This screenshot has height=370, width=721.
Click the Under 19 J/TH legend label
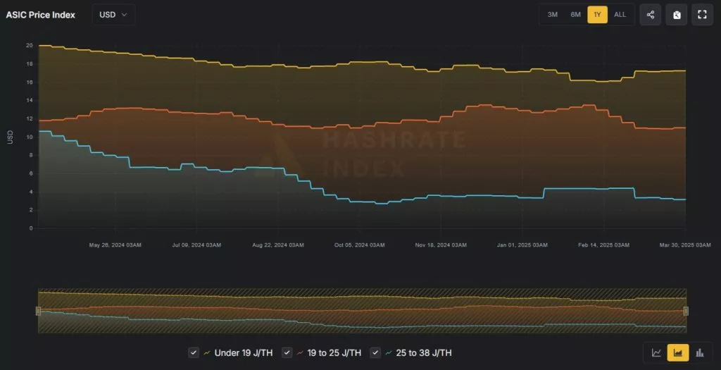click(x=243, y=352)
